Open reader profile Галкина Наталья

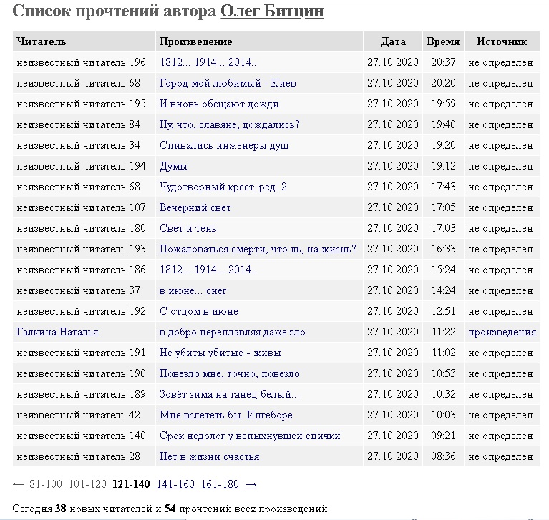(x=57, y=332)
